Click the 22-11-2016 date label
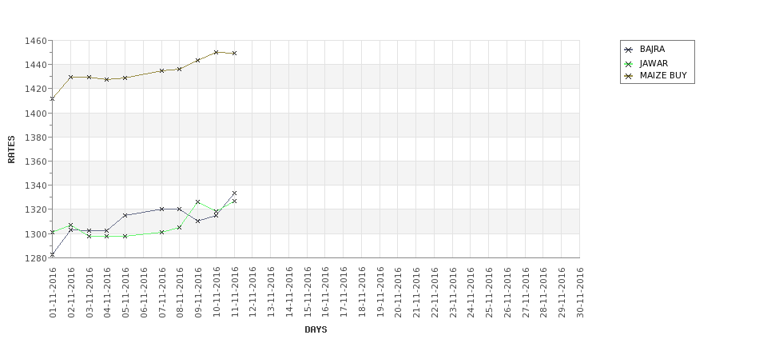779x343 pixels. [x=434, y=293]
